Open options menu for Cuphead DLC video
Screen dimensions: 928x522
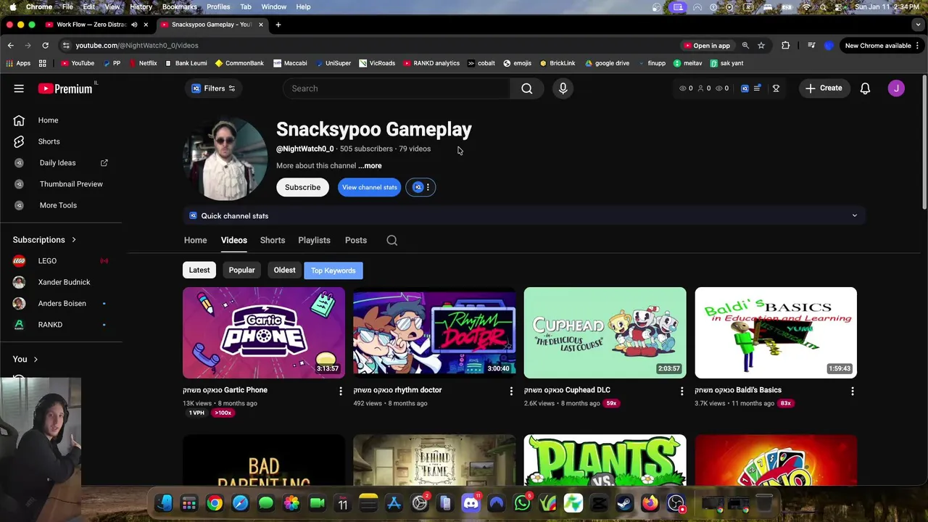681,391
